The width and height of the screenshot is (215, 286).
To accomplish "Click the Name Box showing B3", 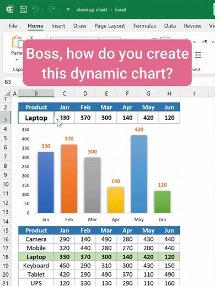I will pos(13,82).
